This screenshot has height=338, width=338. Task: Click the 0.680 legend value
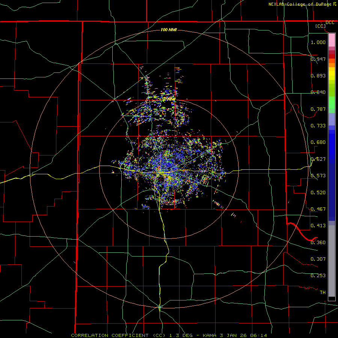[318, 142]
